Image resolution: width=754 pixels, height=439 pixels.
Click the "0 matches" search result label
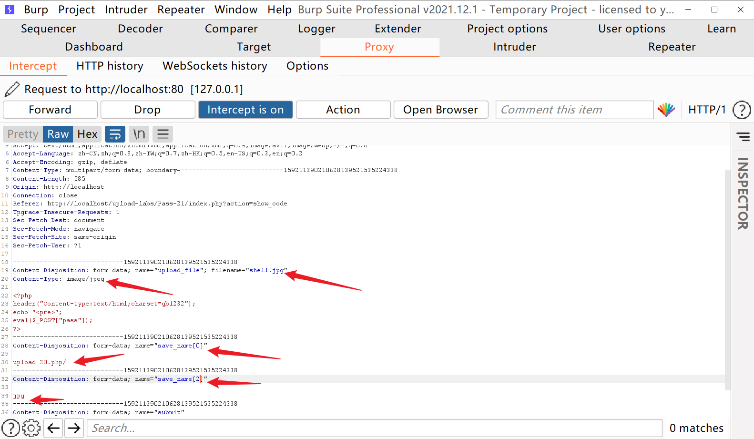point(696,428)
